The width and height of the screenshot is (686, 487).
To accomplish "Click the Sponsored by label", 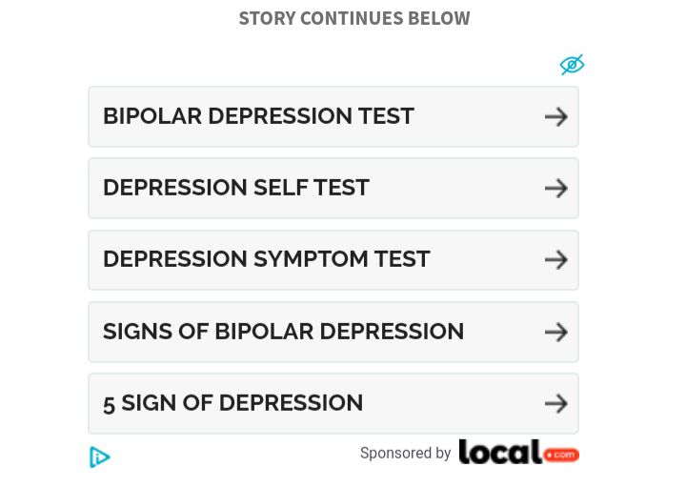I will click(405, 454).
